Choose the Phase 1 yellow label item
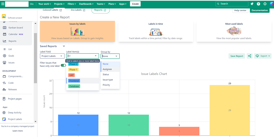 click(x=73, y=70)
